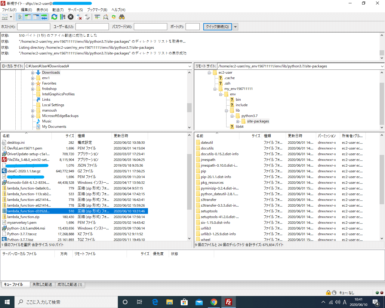This screenshot has height=308, width=385.
Task: Sort remote files by パーミッション column
Action: coord(328,136)
